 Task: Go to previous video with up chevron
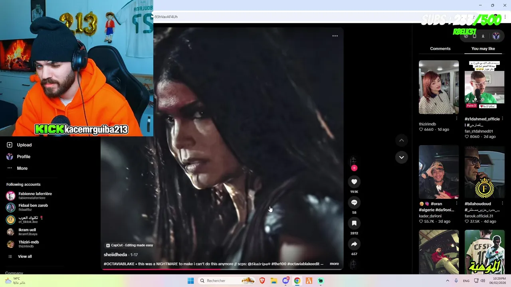(x=402, y=140)
